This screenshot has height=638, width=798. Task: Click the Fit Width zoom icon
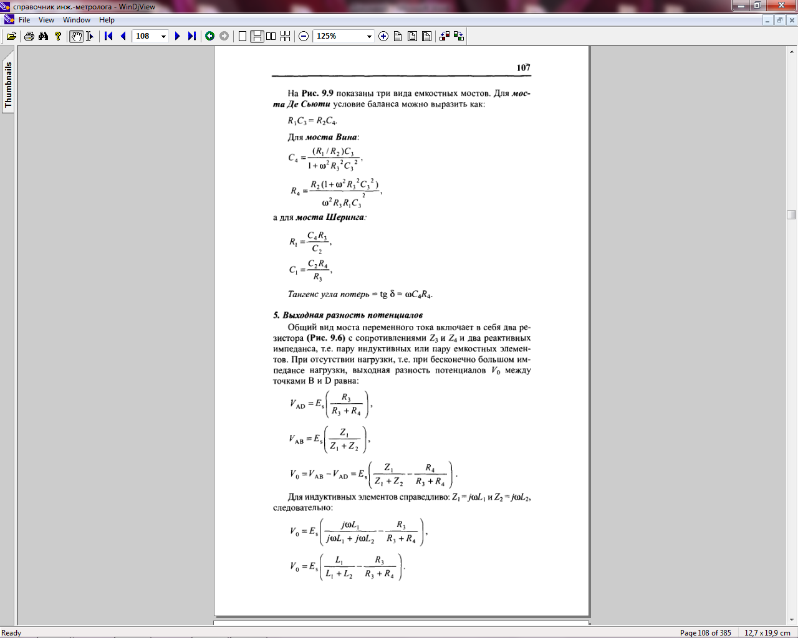point(426,36)
